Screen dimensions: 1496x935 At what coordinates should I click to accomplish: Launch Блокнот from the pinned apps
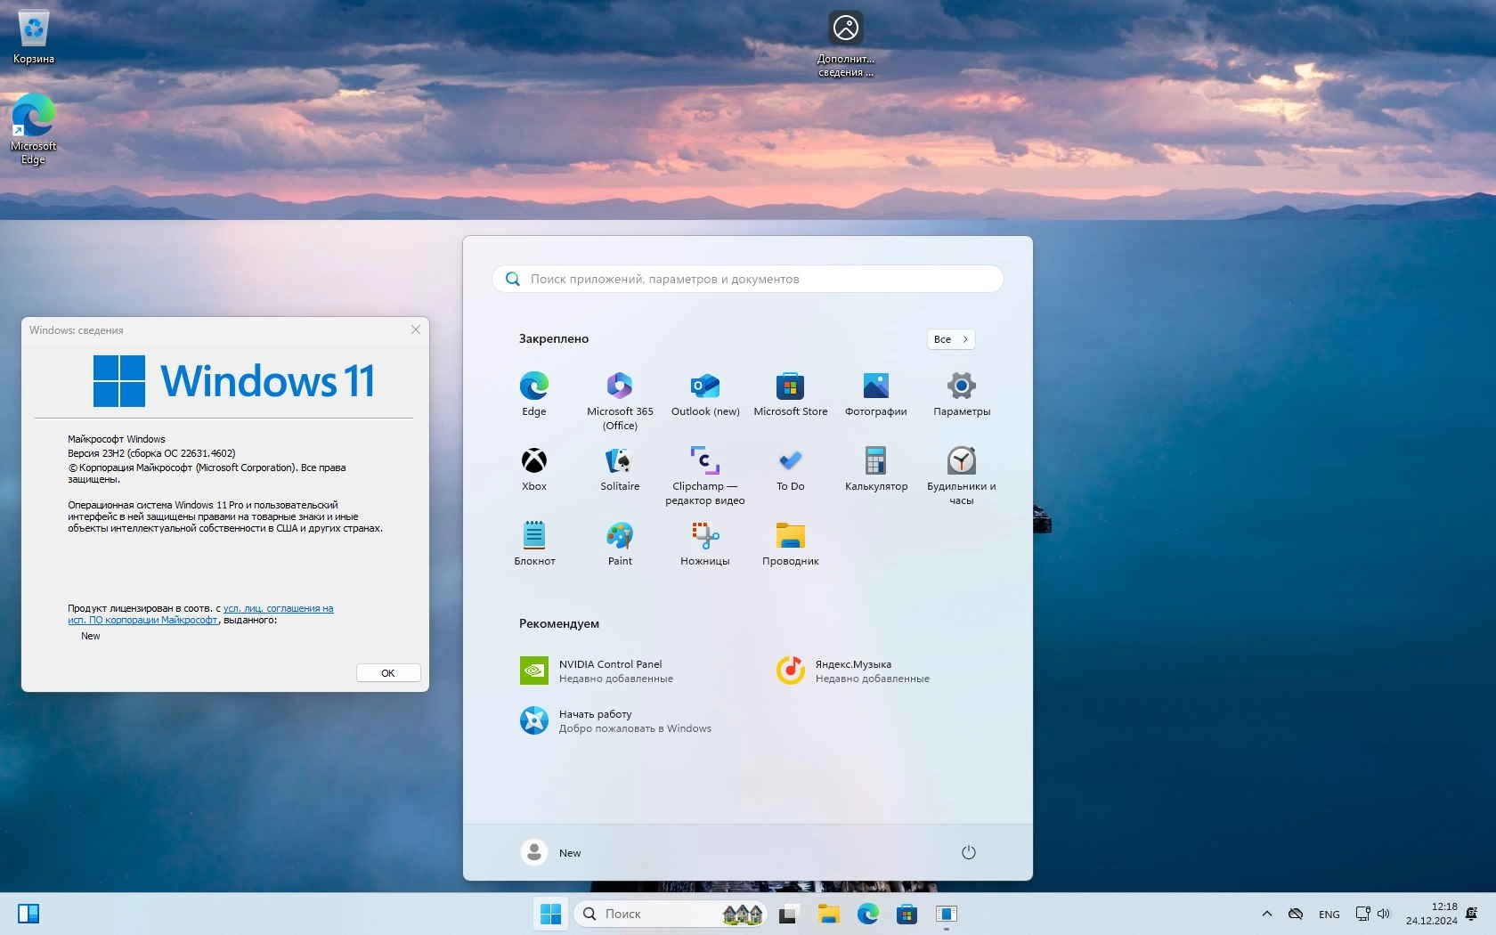pyautogui.click(x=534, y=543)
